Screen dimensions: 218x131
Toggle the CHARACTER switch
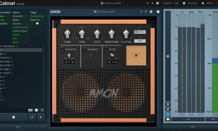click(63, 49)
